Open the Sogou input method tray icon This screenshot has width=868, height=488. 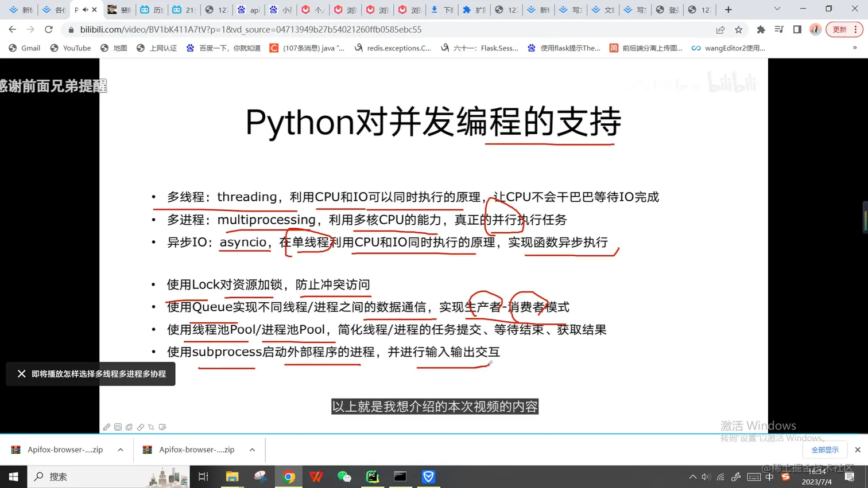(786, 477)
